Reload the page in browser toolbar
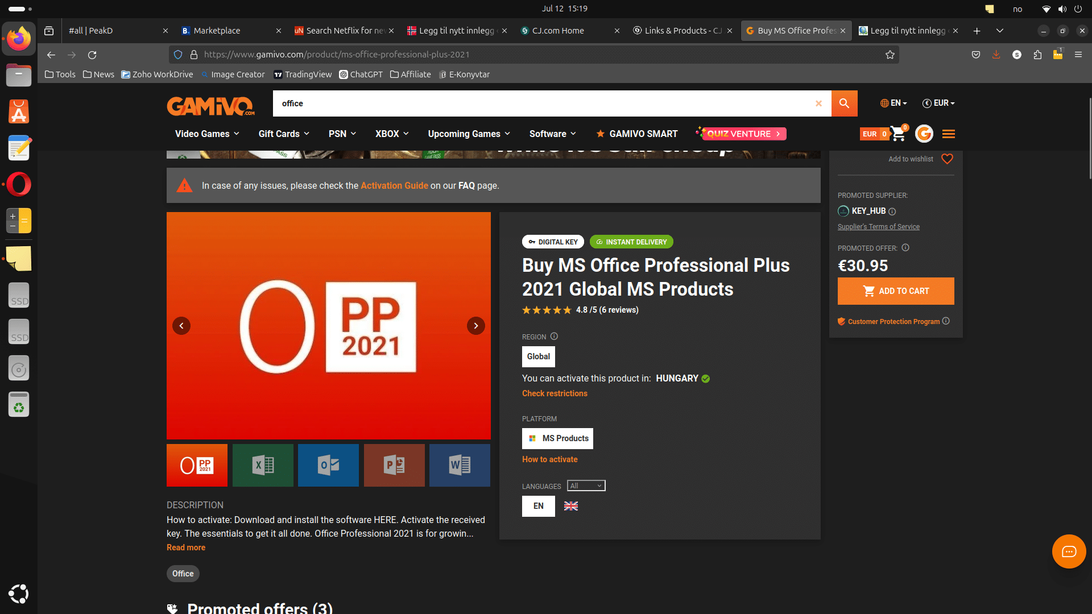This screenshot has height=614, width=1092. [92, 55]
